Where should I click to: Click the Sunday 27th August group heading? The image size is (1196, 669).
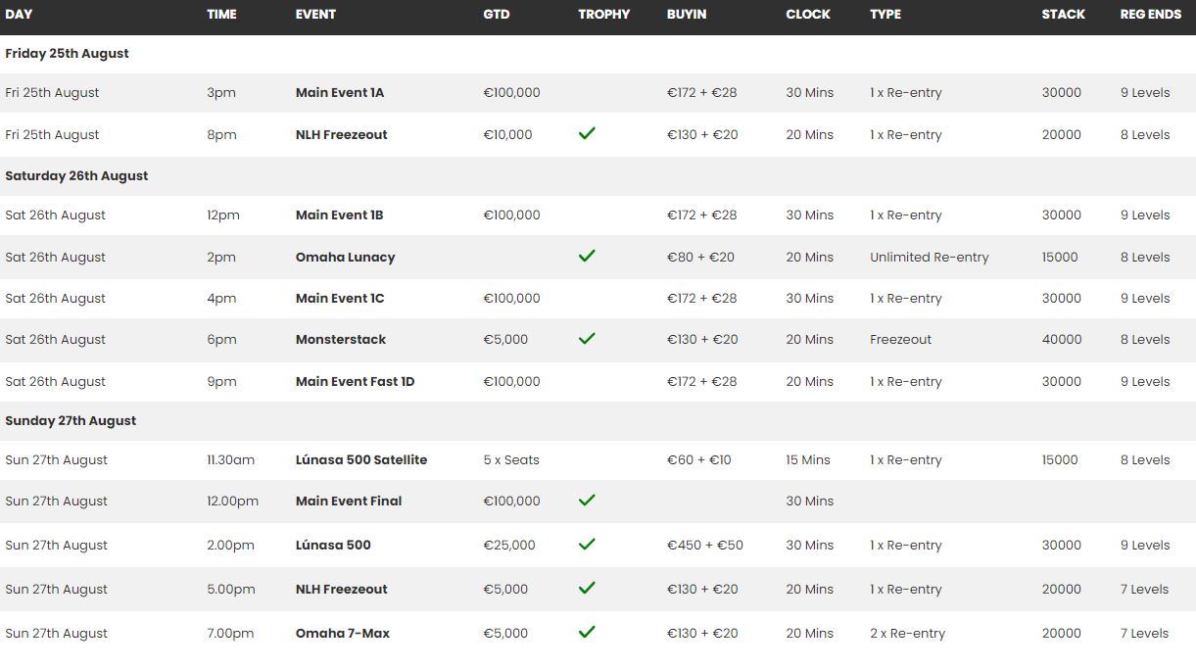(x=71, y=421)
